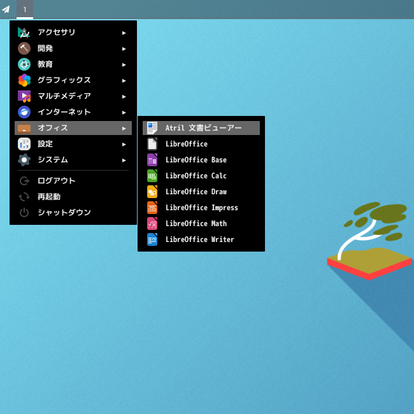This screenshot has height=414, width=414.
Task: Switch to workspace 1 in panel
Action: click(25, 10)
